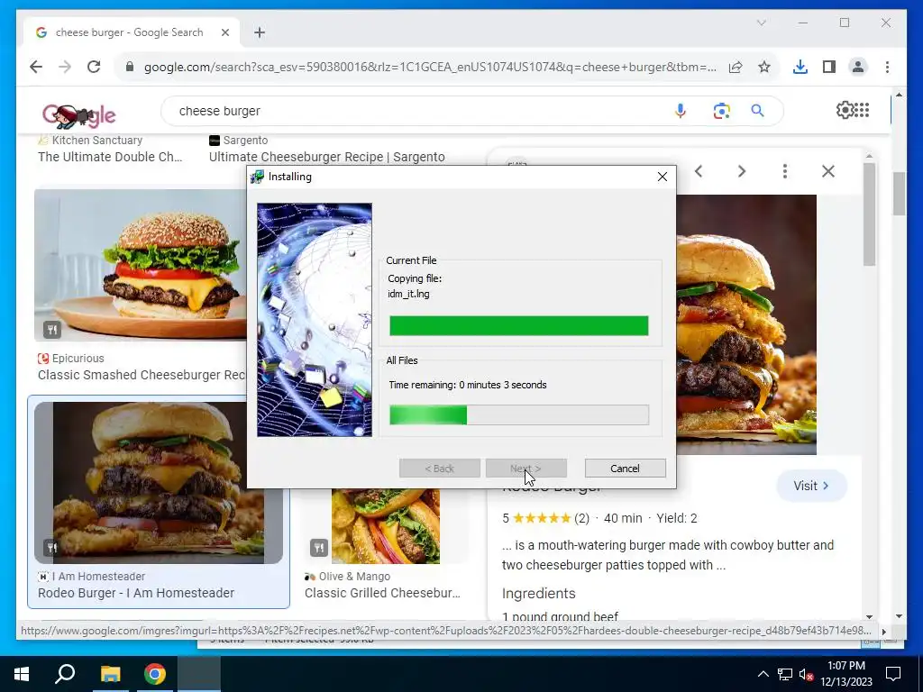Show previous image in preview panel
The height and width of the screenshot is (692, 923).
pos(699,171)
